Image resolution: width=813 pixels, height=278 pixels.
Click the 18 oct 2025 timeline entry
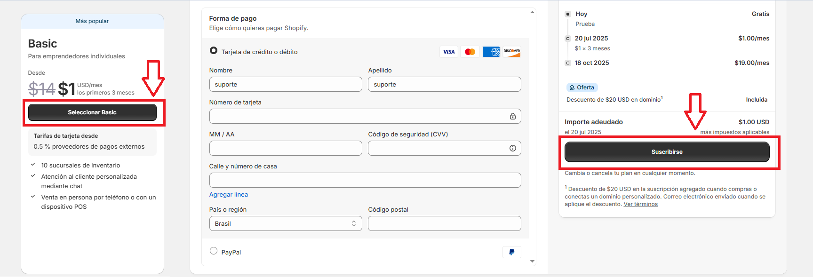592,63
